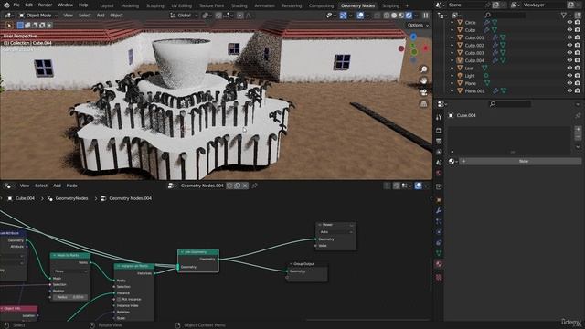This screenshot has width=585, height=329.
Task: Open the Blender logo menu
Action: (6, 5)
